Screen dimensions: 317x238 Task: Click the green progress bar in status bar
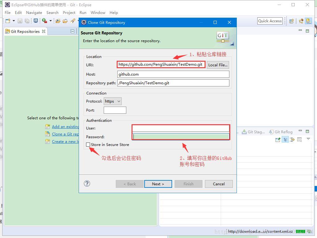point(300,231)
